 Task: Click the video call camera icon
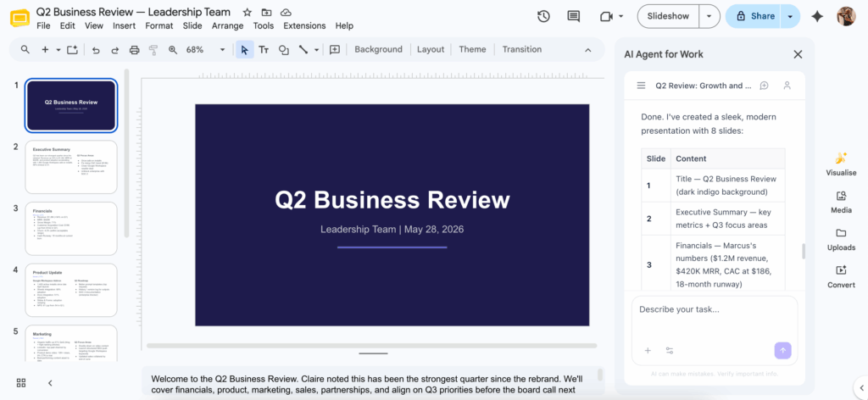pyautogui.click(x=606, y=17)
